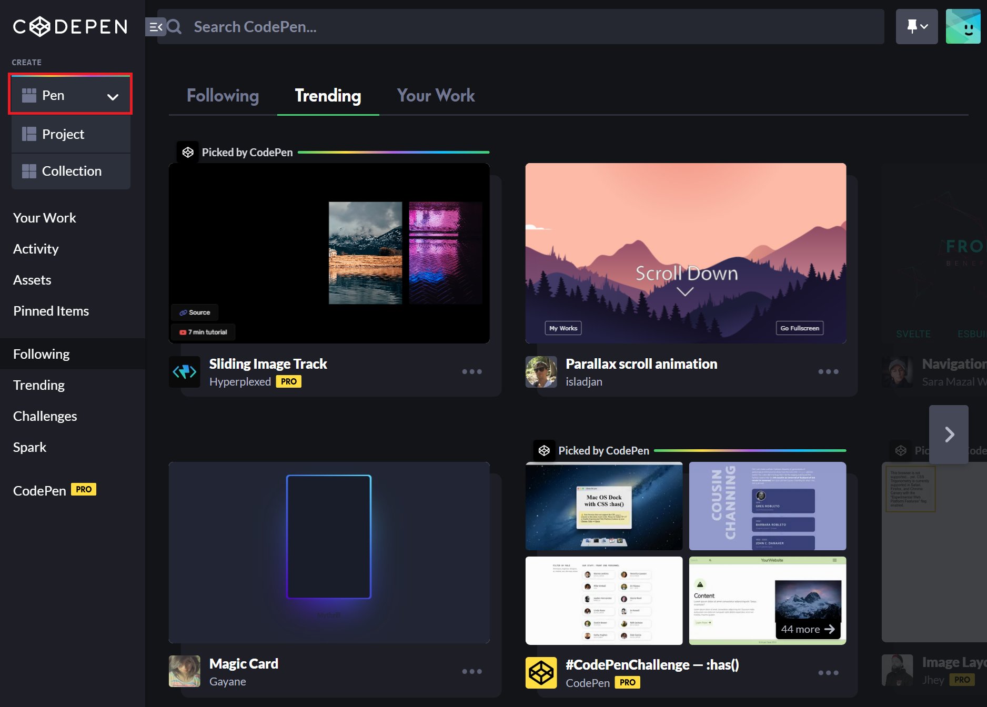Screen dimensions: 987x707
Task: Switch to the Your Work tab
Action: pos(436,96)
